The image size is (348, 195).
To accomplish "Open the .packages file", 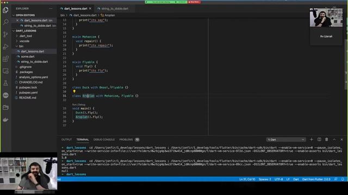I will pos(26,72).
